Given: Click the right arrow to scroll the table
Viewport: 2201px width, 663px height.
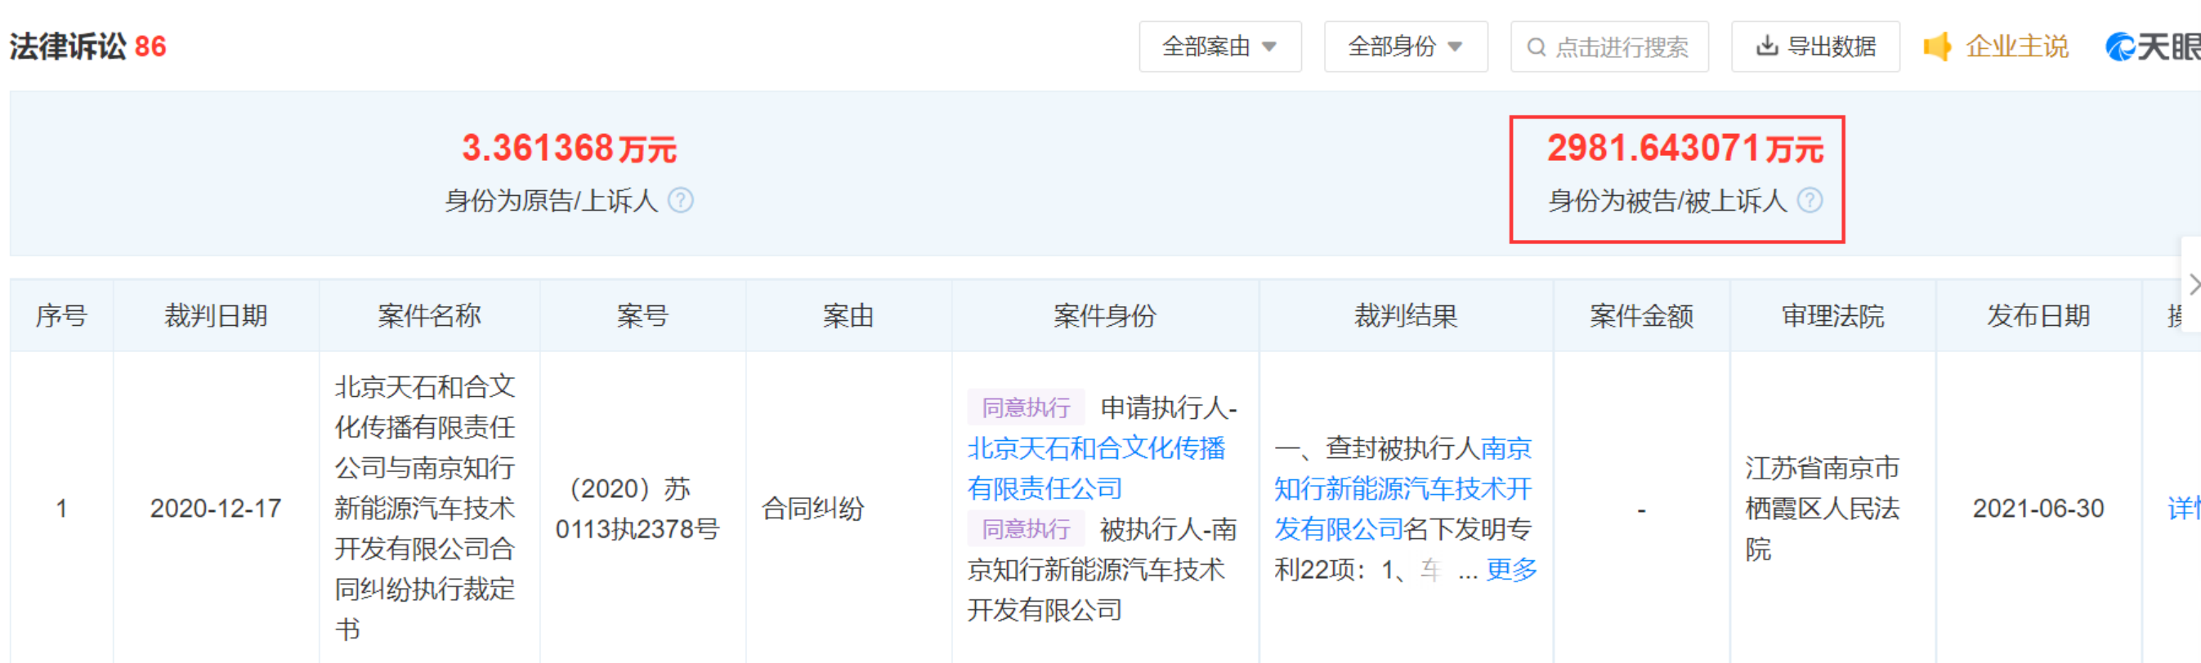Looking at the screenshot, I should [2193, 284].
